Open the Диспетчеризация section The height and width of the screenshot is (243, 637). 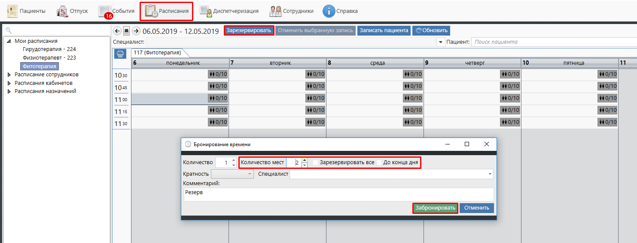coord(229,11)
